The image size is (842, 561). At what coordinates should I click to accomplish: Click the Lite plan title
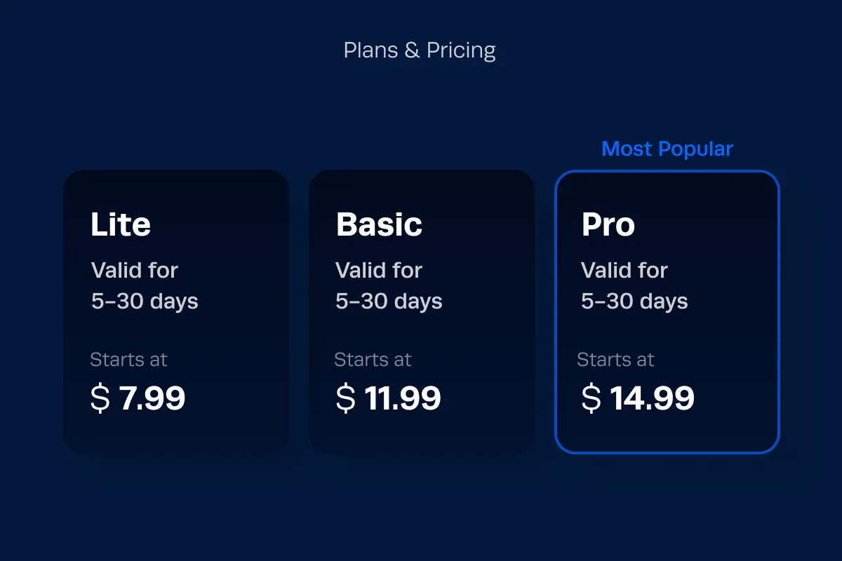click(121, 224)
